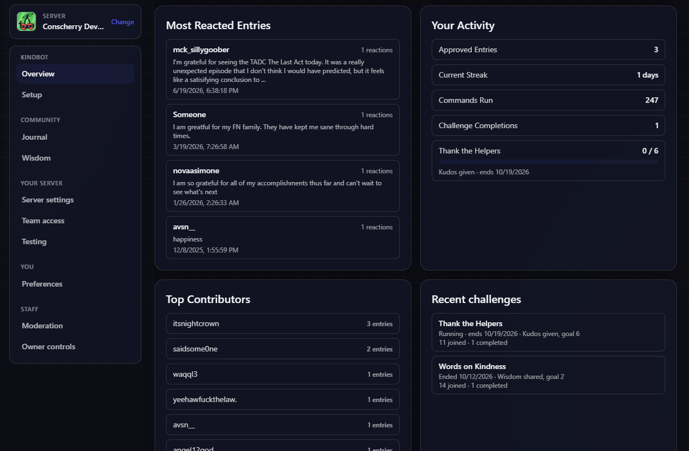Open your Preferences page
The width and height of the screenshot is (689, 451).
pos(75,284)
